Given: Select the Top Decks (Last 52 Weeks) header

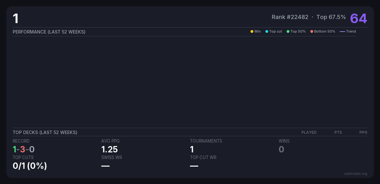Looking at the screenshot, I should 45,132.
